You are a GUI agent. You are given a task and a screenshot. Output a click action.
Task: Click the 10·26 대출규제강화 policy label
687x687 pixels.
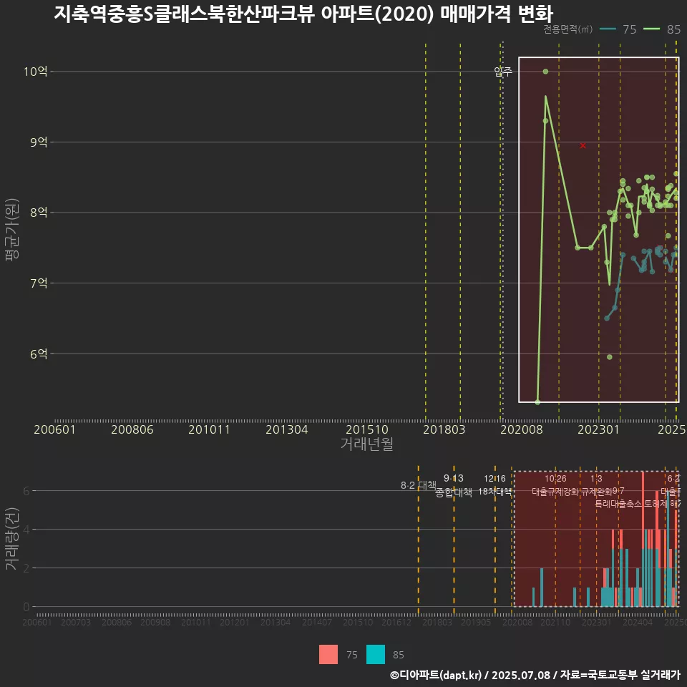[555, 485]
